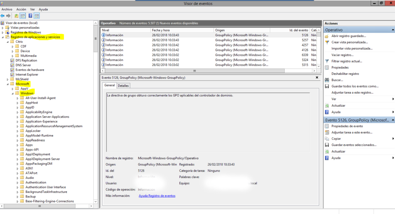
Task: Click the Propiedades icon in Acciones
Action: (x=327, y=67)
